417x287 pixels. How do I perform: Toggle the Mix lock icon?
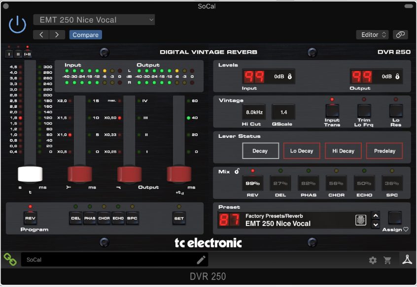pos(237,171)
